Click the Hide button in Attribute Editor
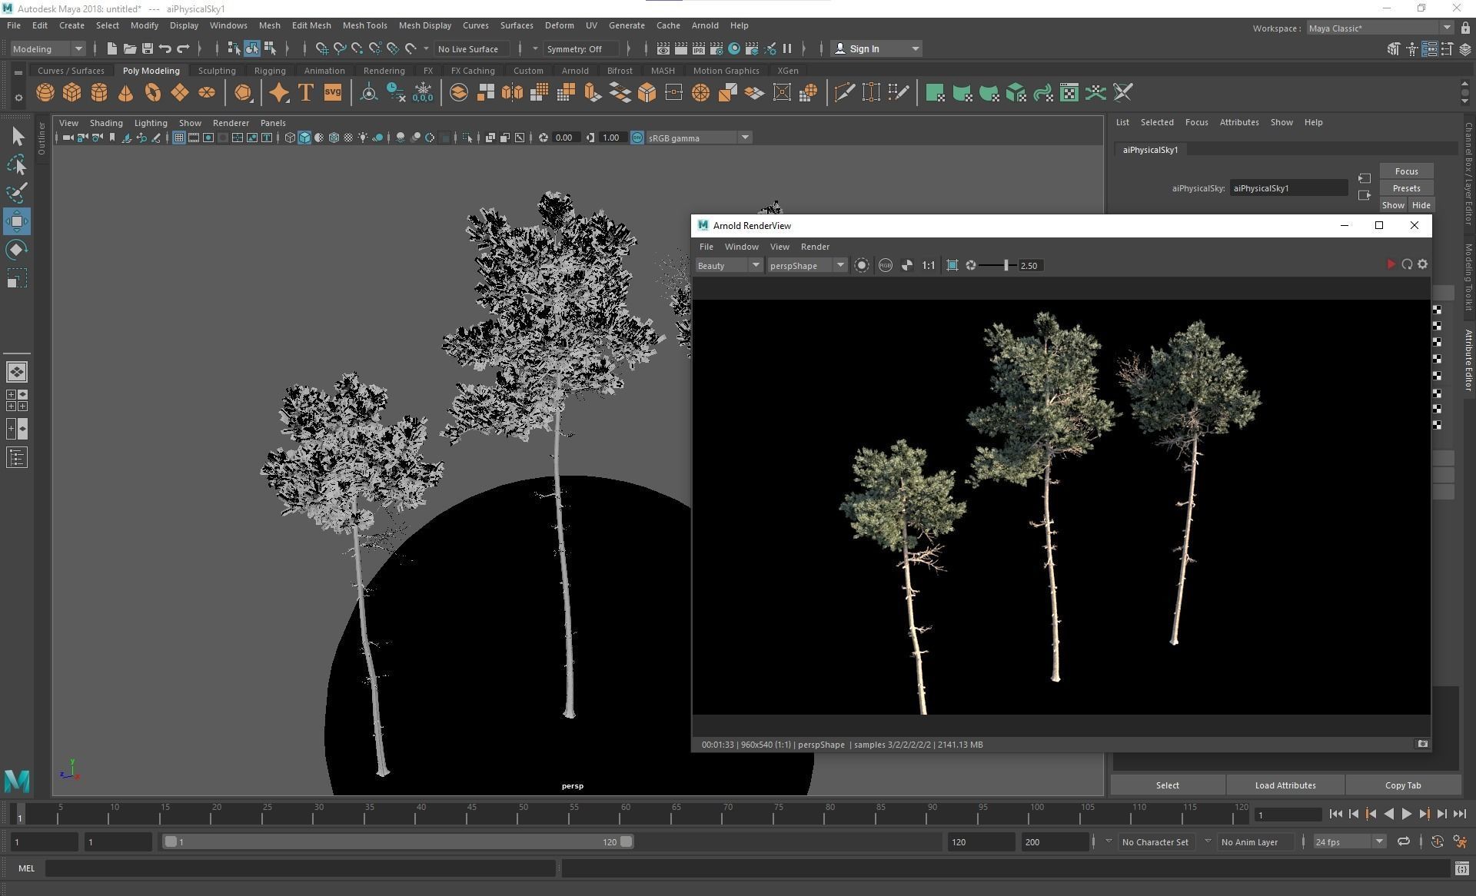The height and width of the screenshot is (896, 1476). (1421, 205)
